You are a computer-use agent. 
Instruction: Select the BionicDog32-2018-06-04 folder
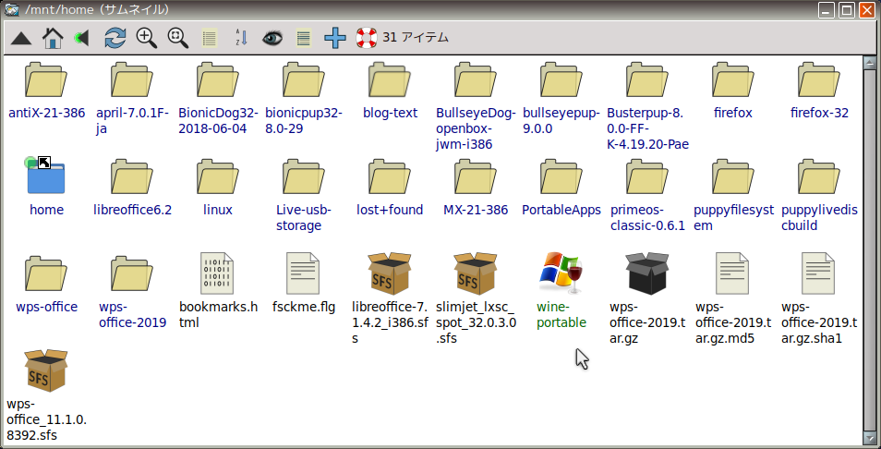218,79
